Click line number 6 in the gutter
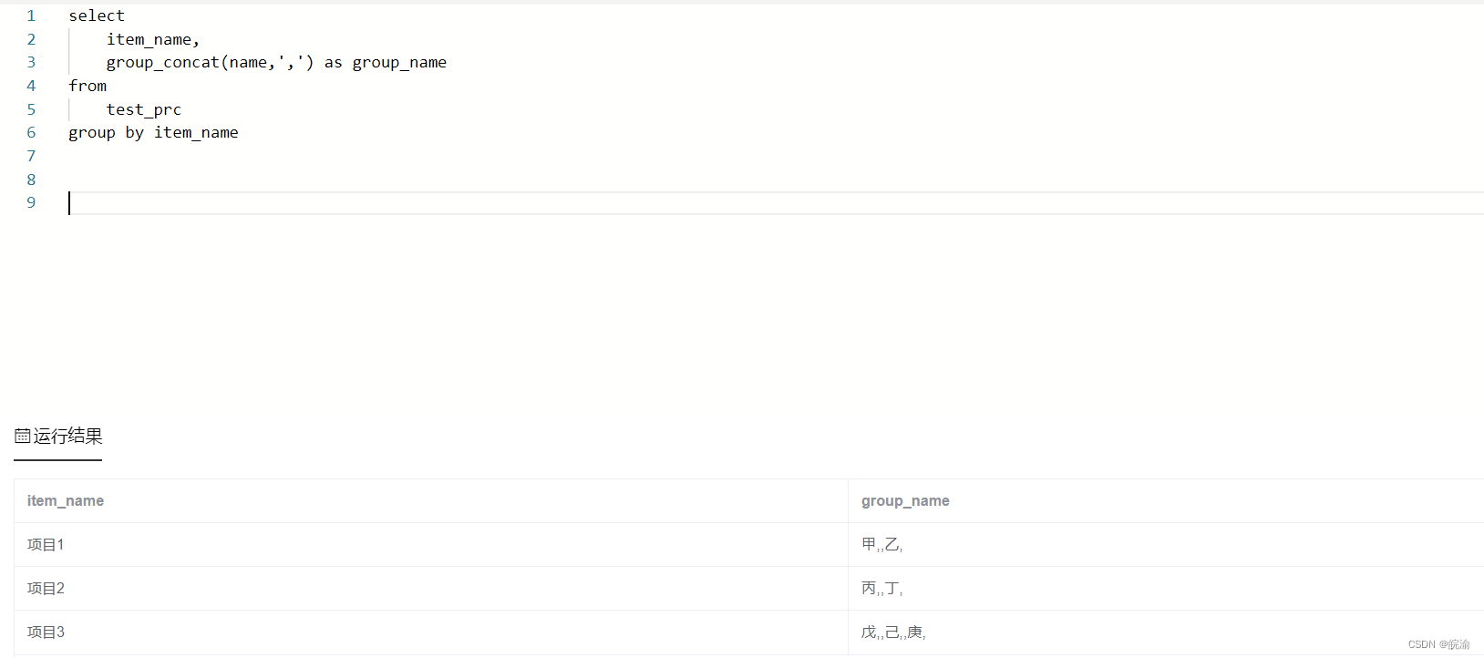The width and height of the screenshot is (1484, 658). tap(31, 132)
